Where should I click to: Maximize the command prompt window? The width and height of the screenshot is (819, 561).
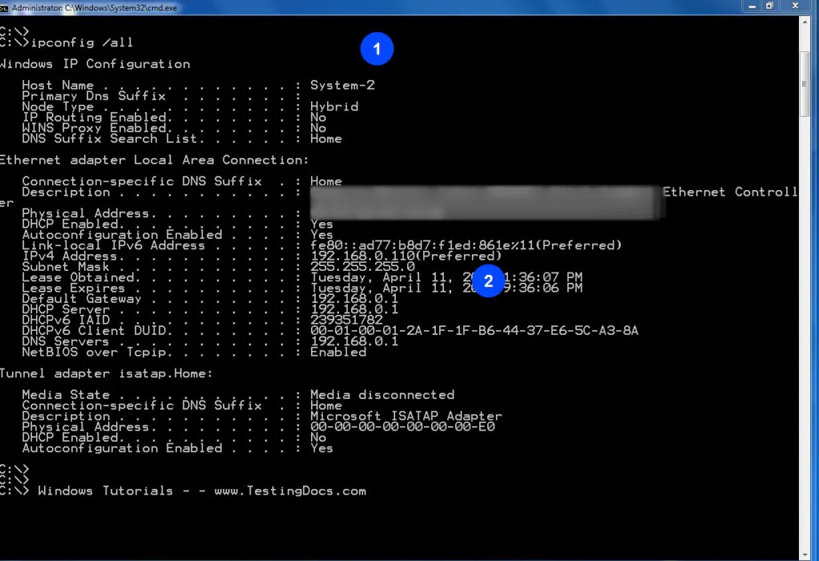tap(769, 6)
